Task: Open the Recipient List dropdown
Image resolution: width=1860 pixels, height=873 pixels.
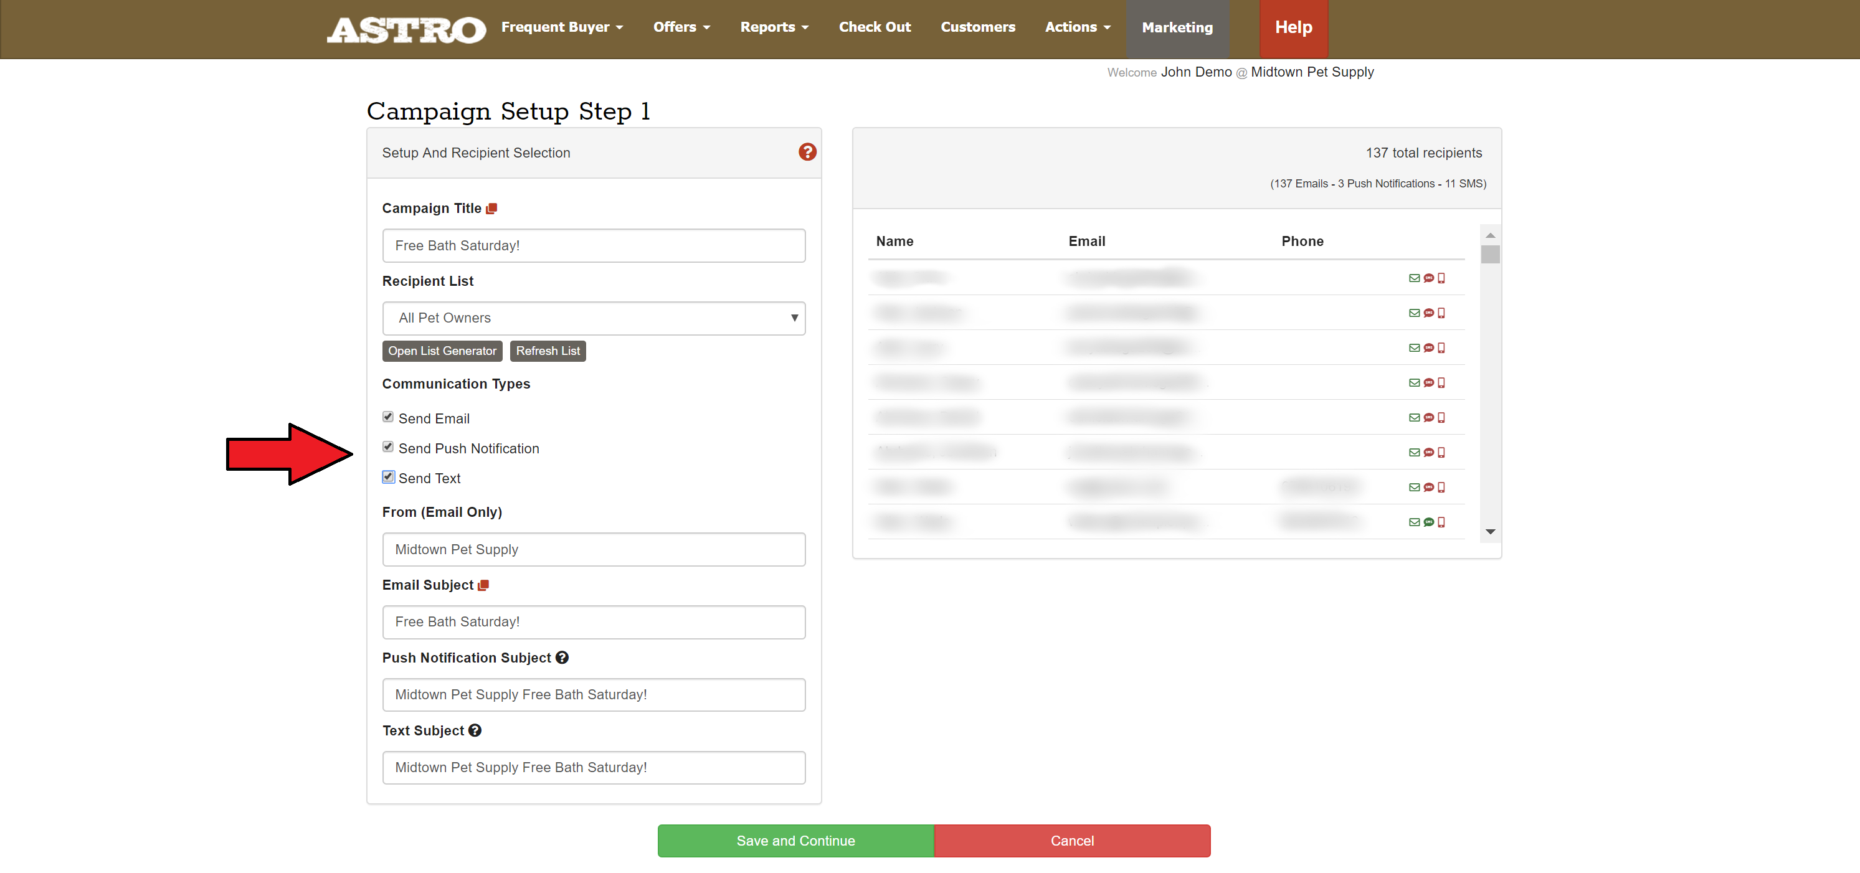Action: tap(594, 318)
